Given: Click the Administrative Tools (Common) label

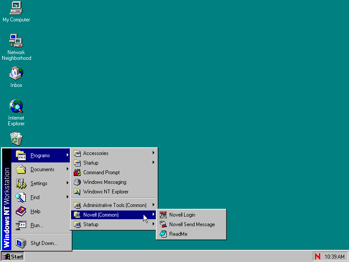Looking at the screenshot, I should pyautogui.click(x=115, y=205).
